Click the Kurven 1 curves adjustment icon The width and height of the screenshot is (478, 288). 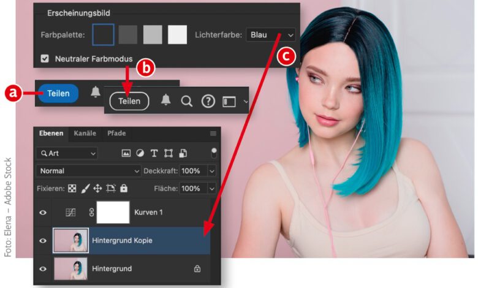[x=70, y=213]
